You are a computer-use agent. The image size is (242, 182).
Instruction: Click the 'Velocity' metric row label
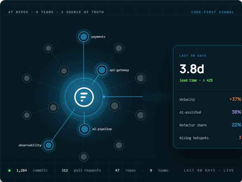(187, 99)
